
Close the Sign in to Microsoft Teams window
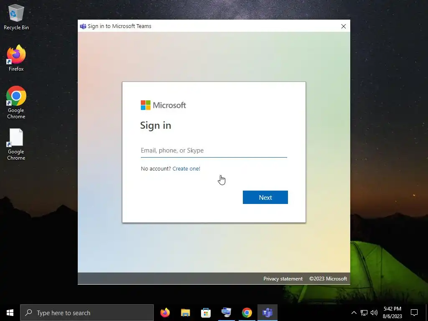[x=344, y=26]
